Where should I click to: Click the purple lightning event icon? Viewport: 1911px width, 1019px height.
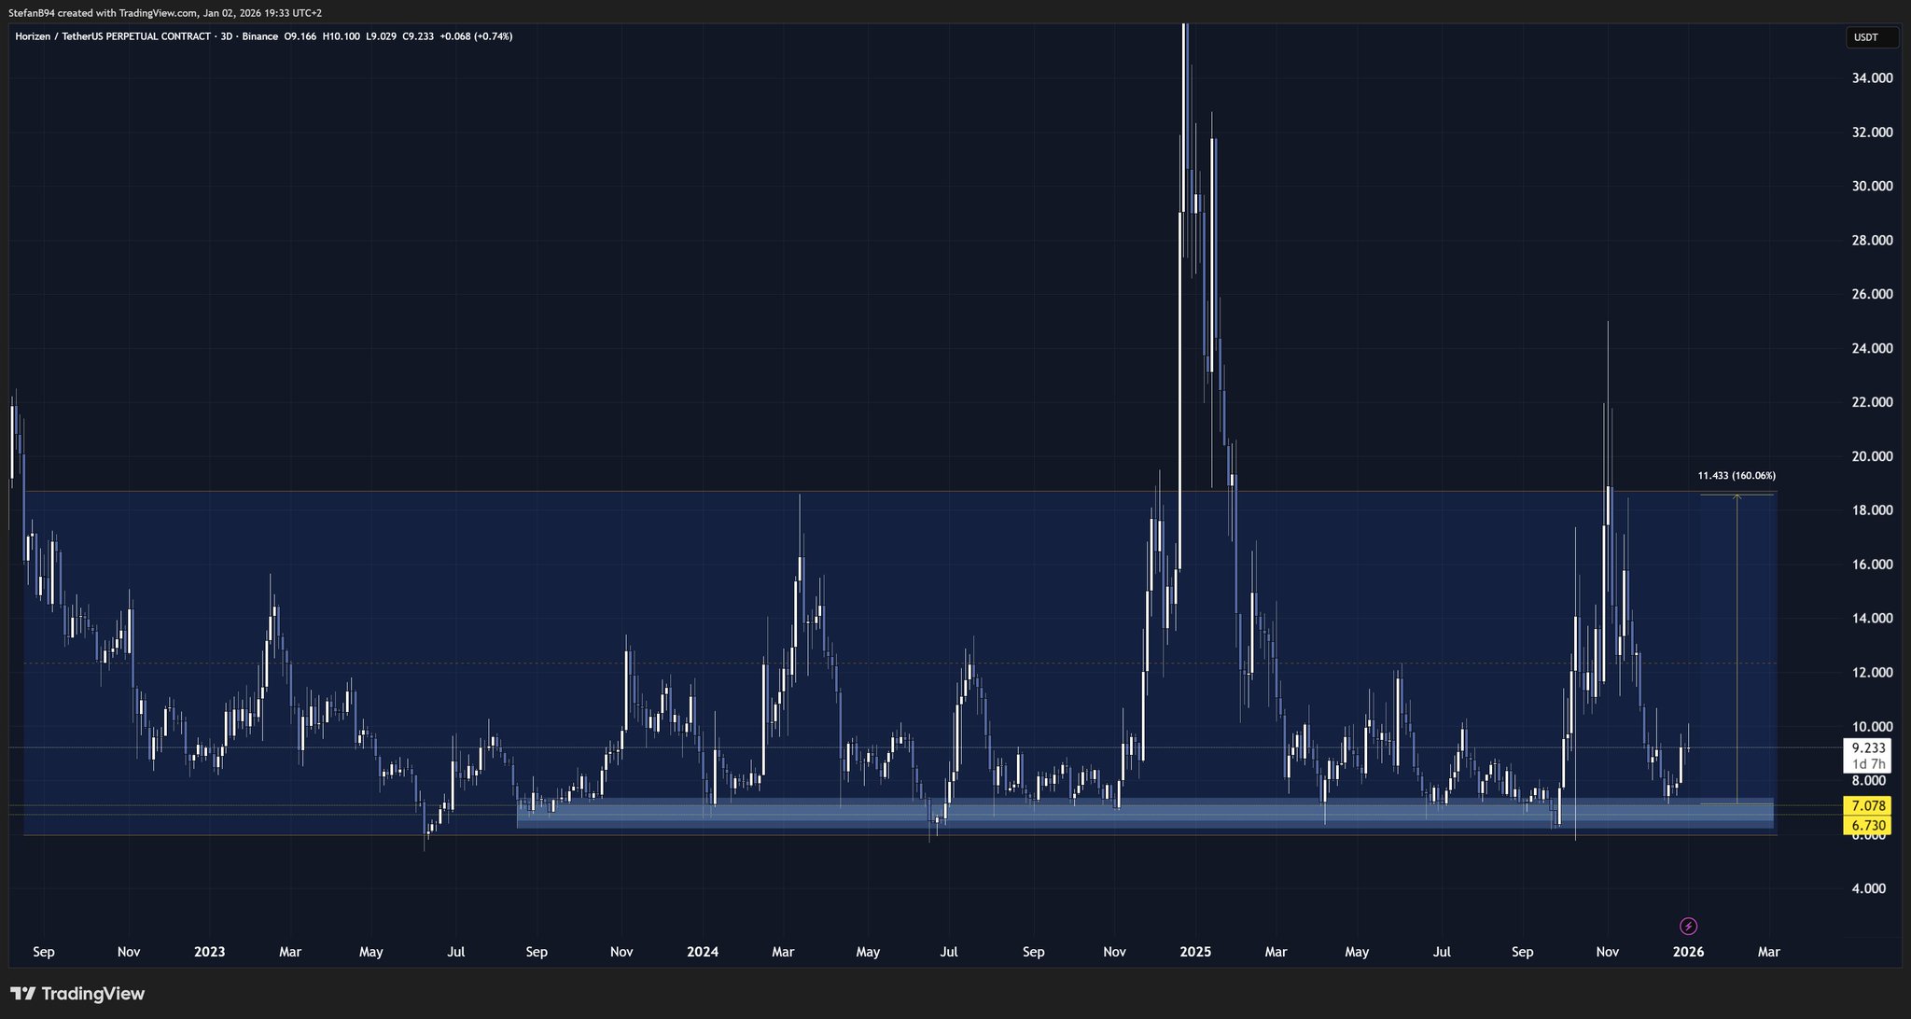point(1688,927)
